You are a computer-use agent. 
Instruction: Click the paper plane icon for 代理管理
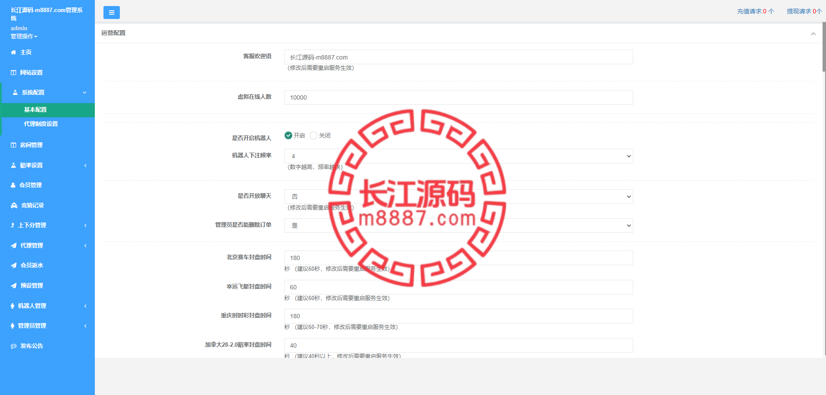pos(14,245)
